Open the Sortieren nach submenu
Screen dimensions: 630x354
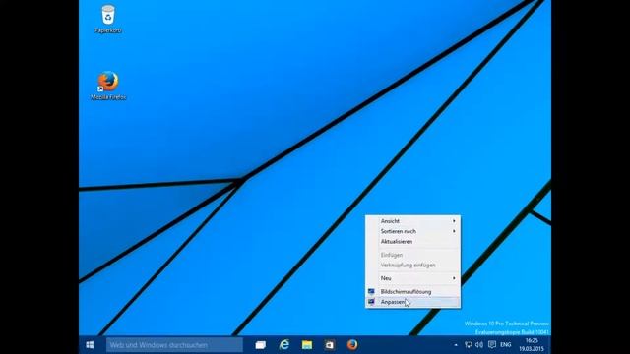coord(413,231)
